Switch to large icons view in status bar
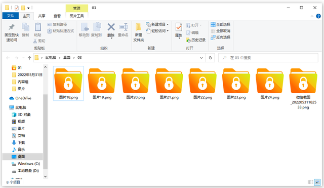324x188 pixels. point(317,182)
